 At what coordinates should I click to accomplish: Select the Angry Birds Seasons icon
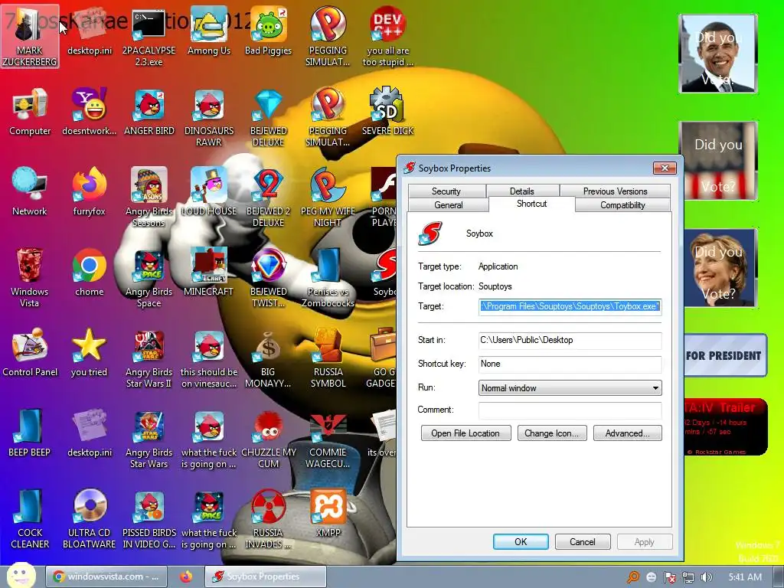click(149, 197)
